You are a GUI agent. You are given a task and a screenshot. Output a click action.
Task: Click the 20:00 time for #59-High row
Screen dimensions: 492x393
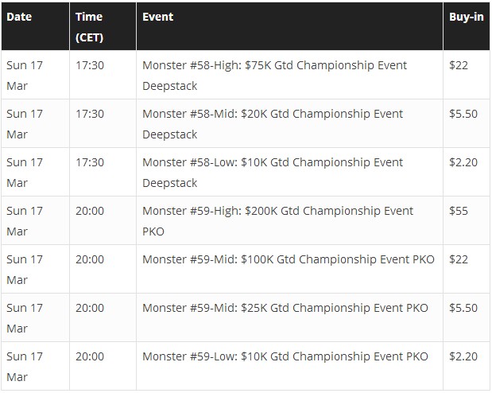pyautogui.click(x=90, y=211)
